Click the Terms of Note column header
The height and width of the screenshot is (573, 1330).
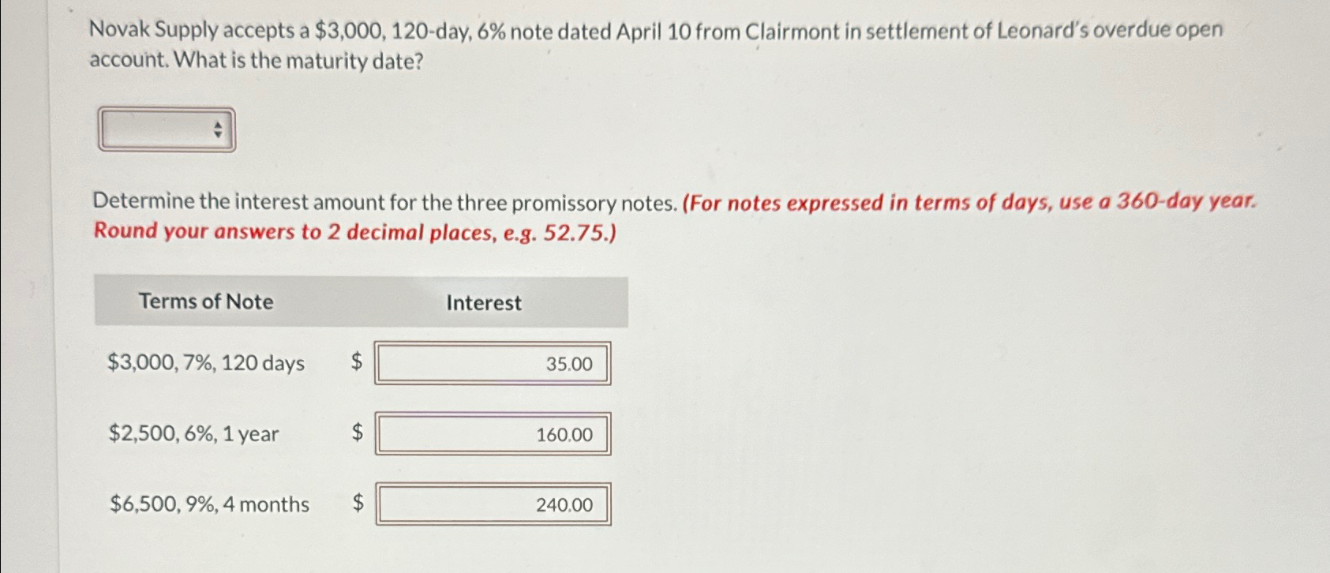(x=205, y=302)
